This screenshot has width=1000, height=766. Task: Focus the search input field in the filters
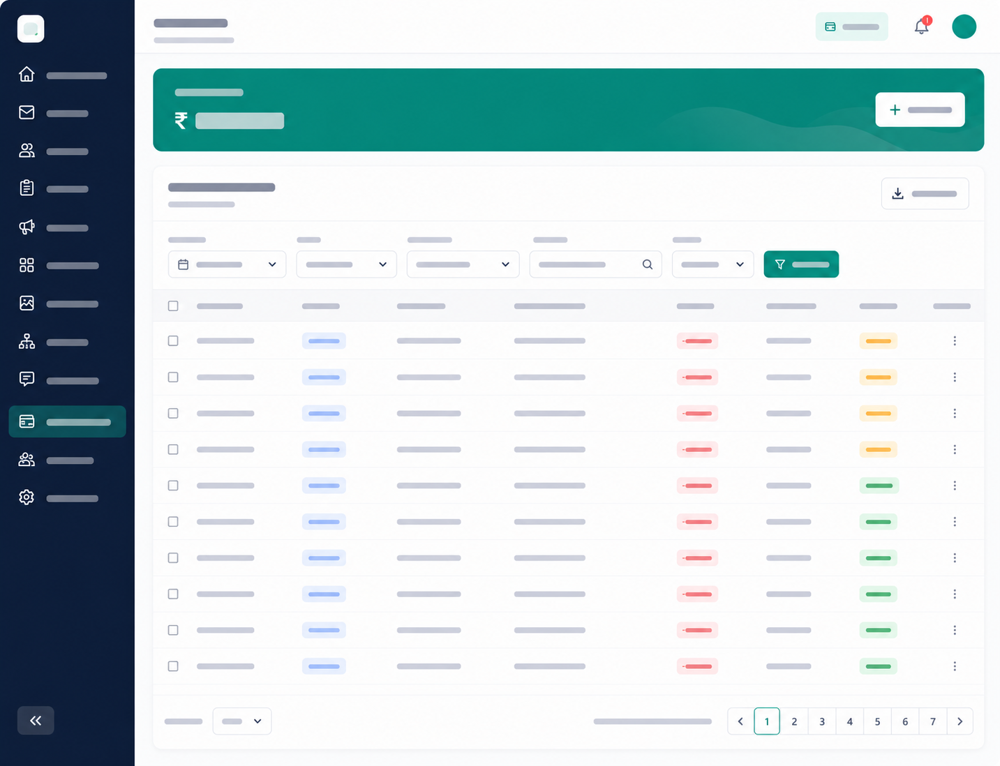point(595,264)
